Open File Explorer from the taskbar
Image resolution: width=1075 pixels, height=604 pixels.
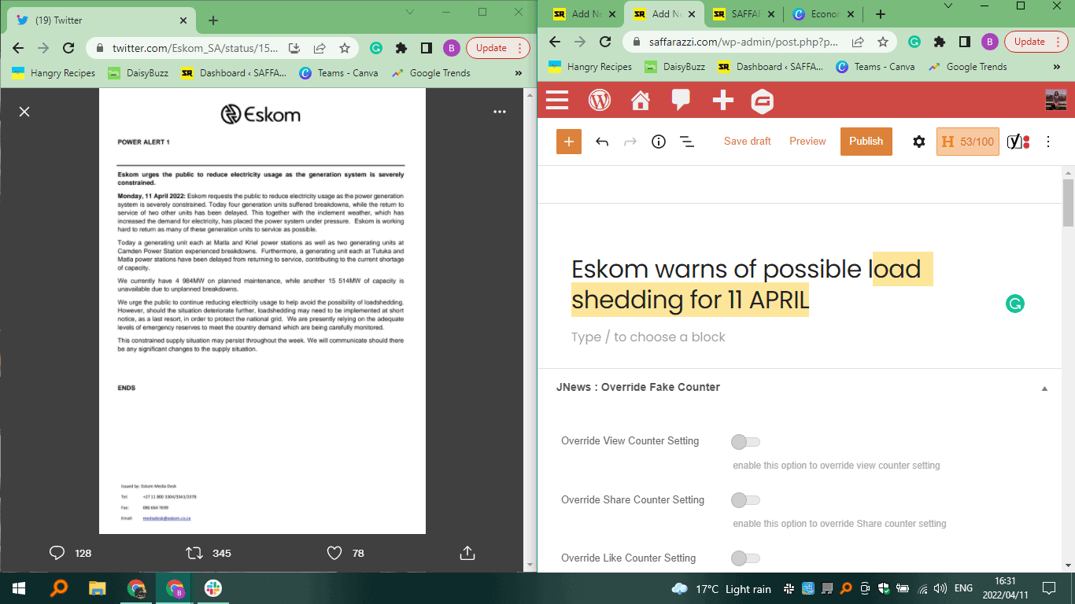click(x=97, y=588)
